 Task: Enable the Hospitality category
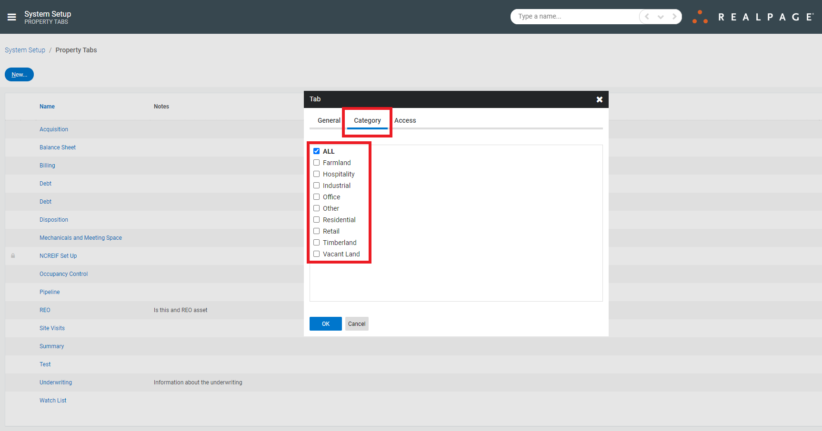pos(316,174)
